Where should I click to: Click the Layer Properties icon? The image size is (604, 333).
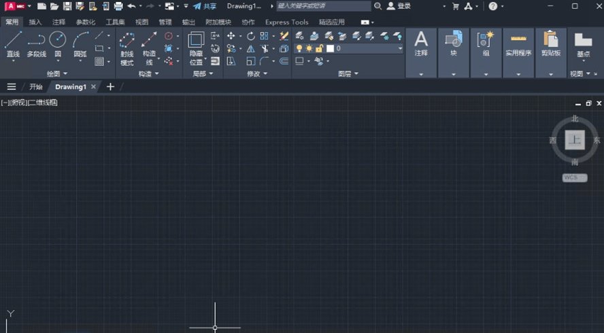[x=299, y=36]
